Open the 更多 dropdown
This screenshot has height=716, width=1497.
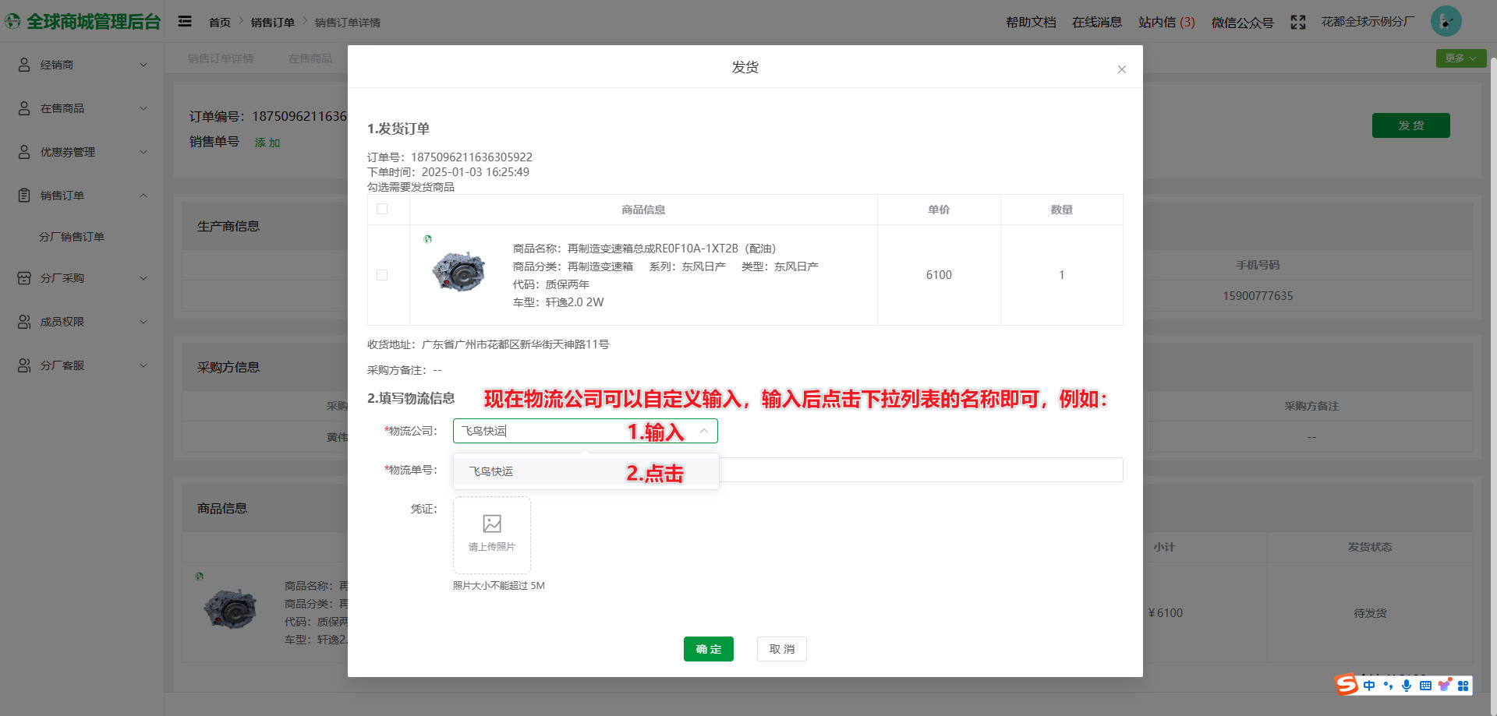[x=1460, y=58]
